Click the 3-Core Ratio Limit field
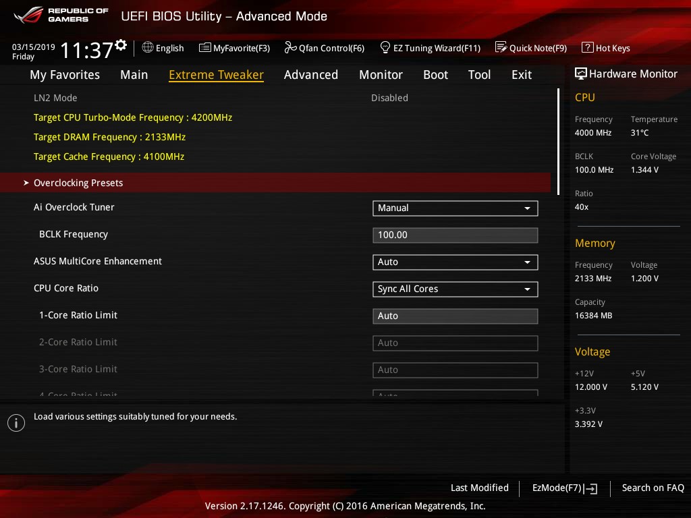 455,370
